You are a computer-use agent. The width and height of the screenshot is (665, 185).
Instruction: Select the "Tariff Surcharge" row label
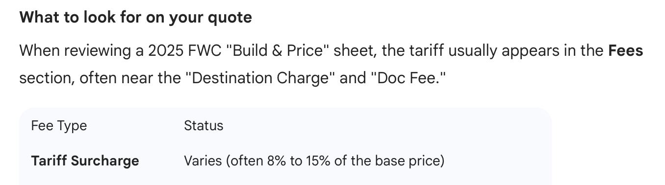point(85,161)
